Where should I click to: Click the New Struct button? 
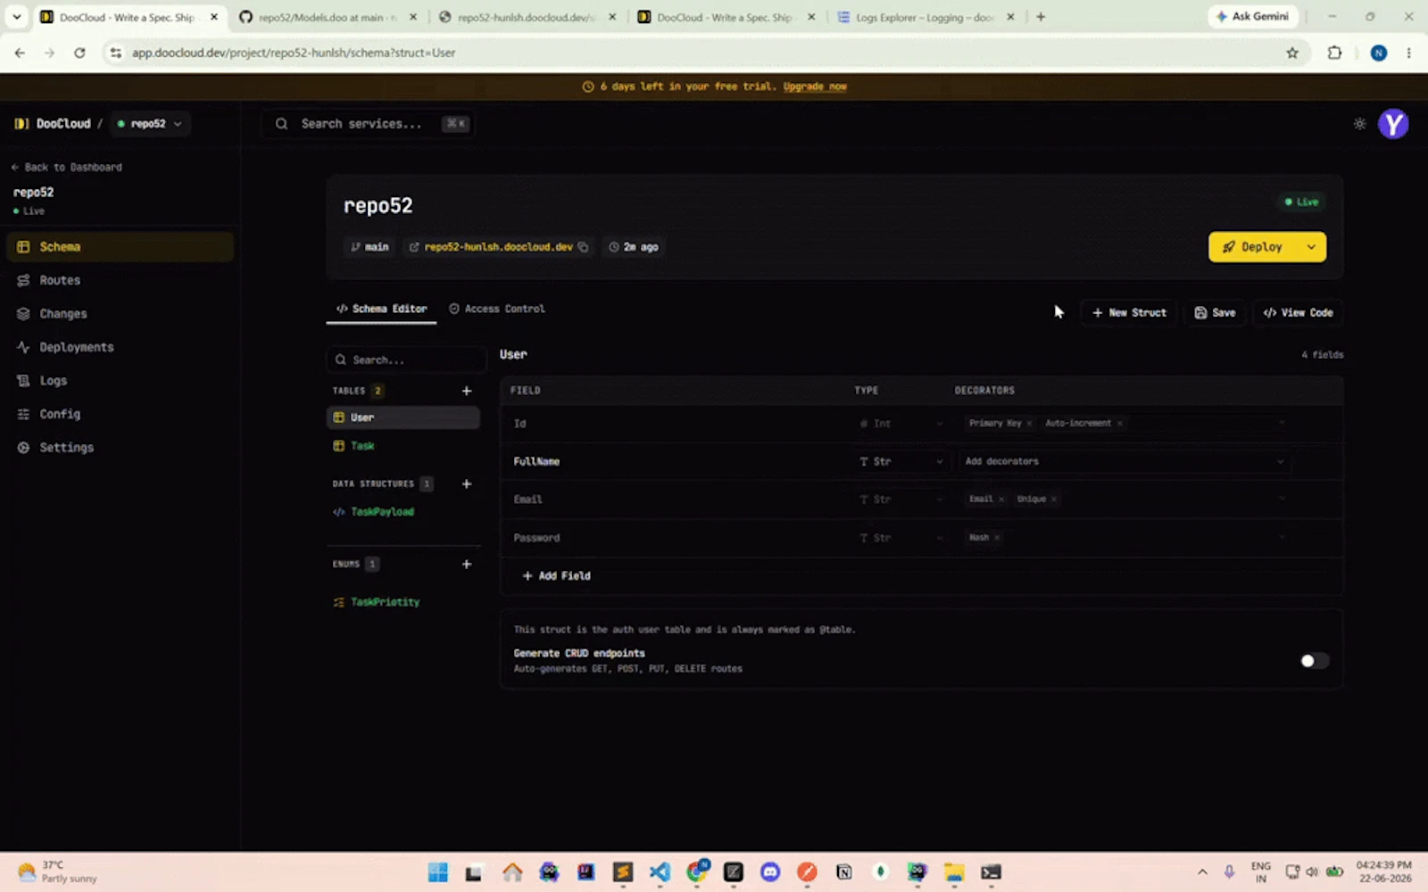(1129, 312)
